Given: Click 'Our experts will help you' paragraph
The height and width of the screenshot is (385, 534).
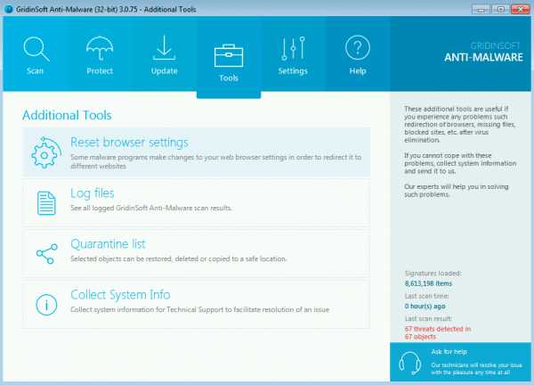Looking at the screenshot, I should 456,191.
